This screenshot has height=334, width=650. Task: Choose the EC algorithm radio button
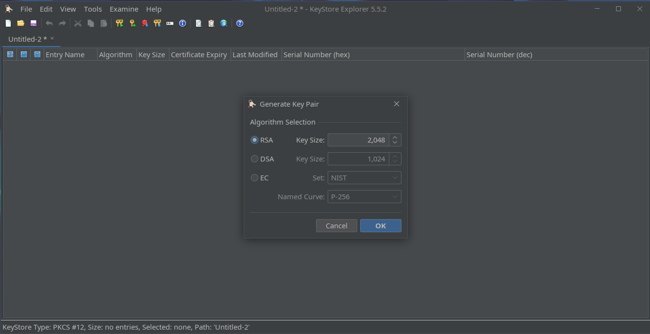pyautogui.click(x=254, y=178)
